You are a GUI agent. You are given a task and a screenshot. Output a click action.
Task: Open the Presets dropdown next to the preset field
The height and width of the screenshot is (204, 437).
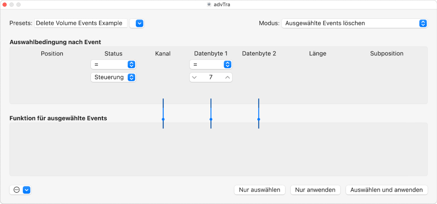[x=137, y=23]
